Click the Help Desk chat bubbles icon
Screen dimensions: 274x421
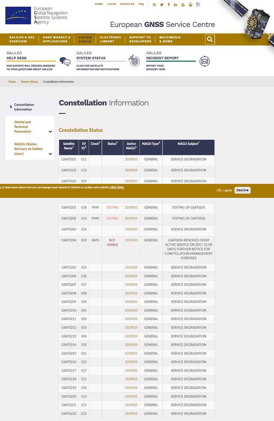click(x=65, y=62)
